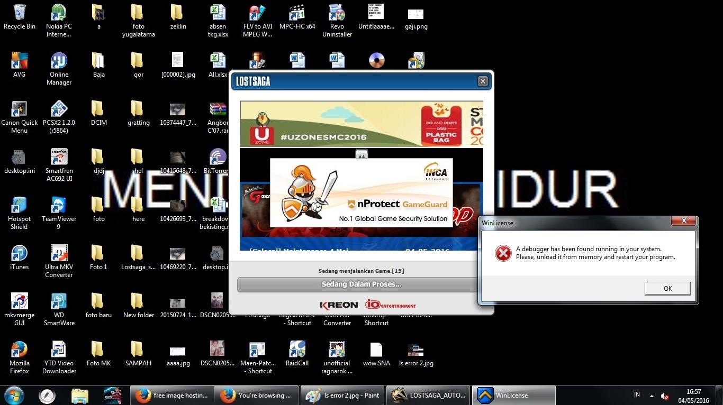723x405 pixels.
Task: Select the Revo Uninstaller desktop icon
Action: tap(337, 21)
